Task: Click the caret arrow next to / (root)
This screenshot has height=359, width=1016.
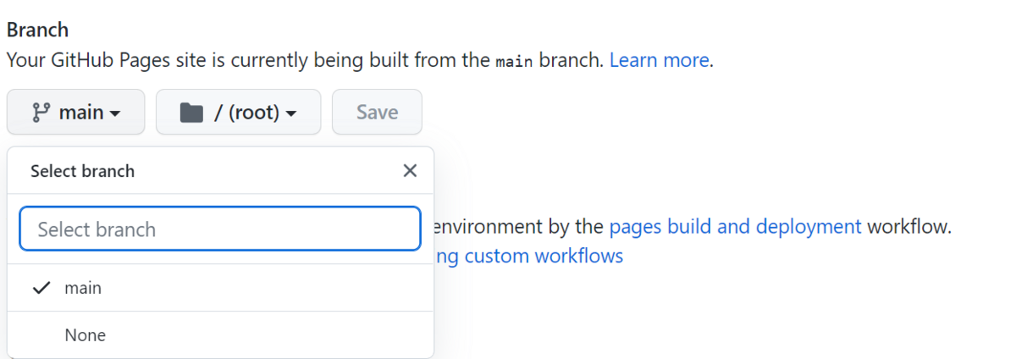Action: click(x=291, y=113)
